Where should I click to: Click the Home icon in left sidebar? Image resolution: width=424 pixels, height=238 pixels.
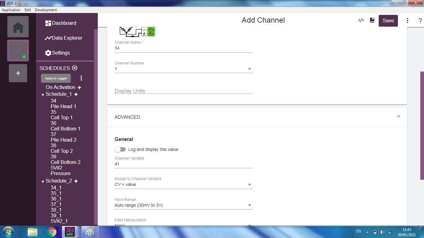[18, 27]
